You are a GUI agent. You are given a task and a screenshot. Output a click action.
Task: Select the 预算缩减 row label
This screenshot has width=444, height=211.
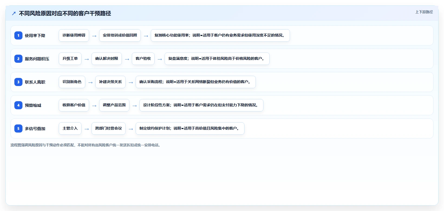click(x=33, y=105)
